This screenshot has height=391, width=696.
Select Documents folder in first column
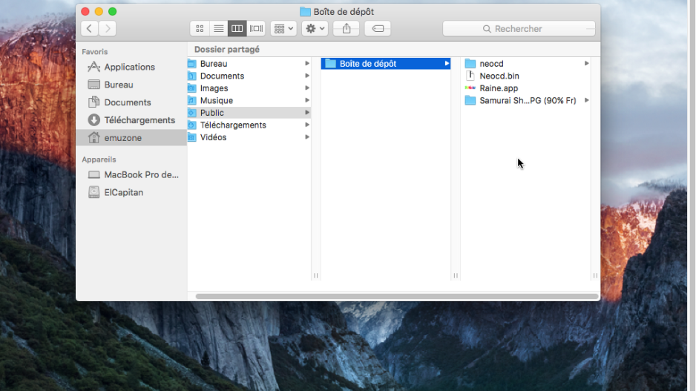[249, 76]
